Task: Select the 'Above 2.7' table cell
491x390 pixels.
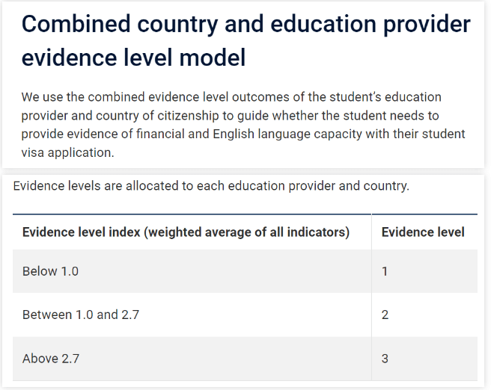Action: [x=192, y=359]
